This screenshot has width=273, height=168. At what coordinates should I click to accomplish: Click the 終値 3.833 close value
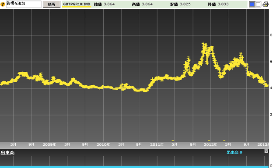[218, 4]
